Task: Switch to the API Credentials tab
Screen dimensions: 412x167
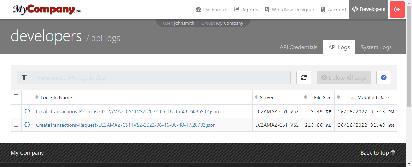Action: 298,47
